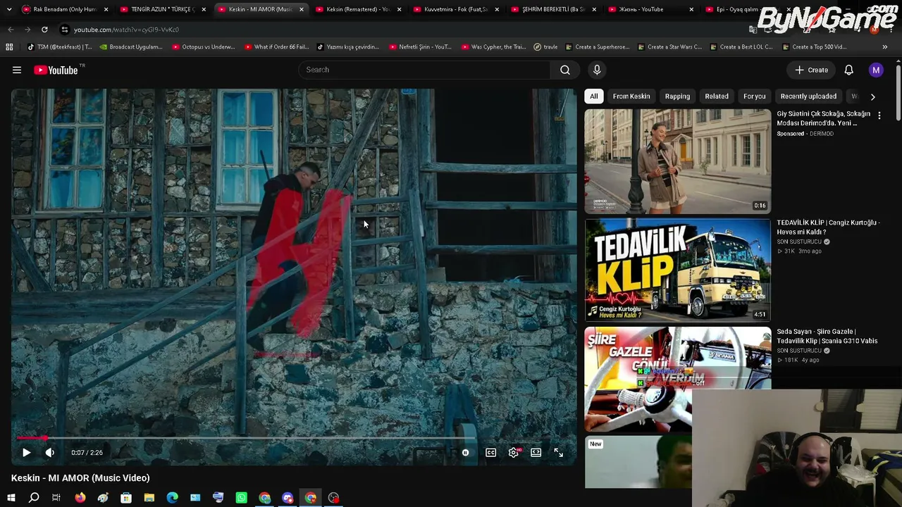Mute the video volume
The height and width of the screenshot is (507, 902).
[49, 453]
